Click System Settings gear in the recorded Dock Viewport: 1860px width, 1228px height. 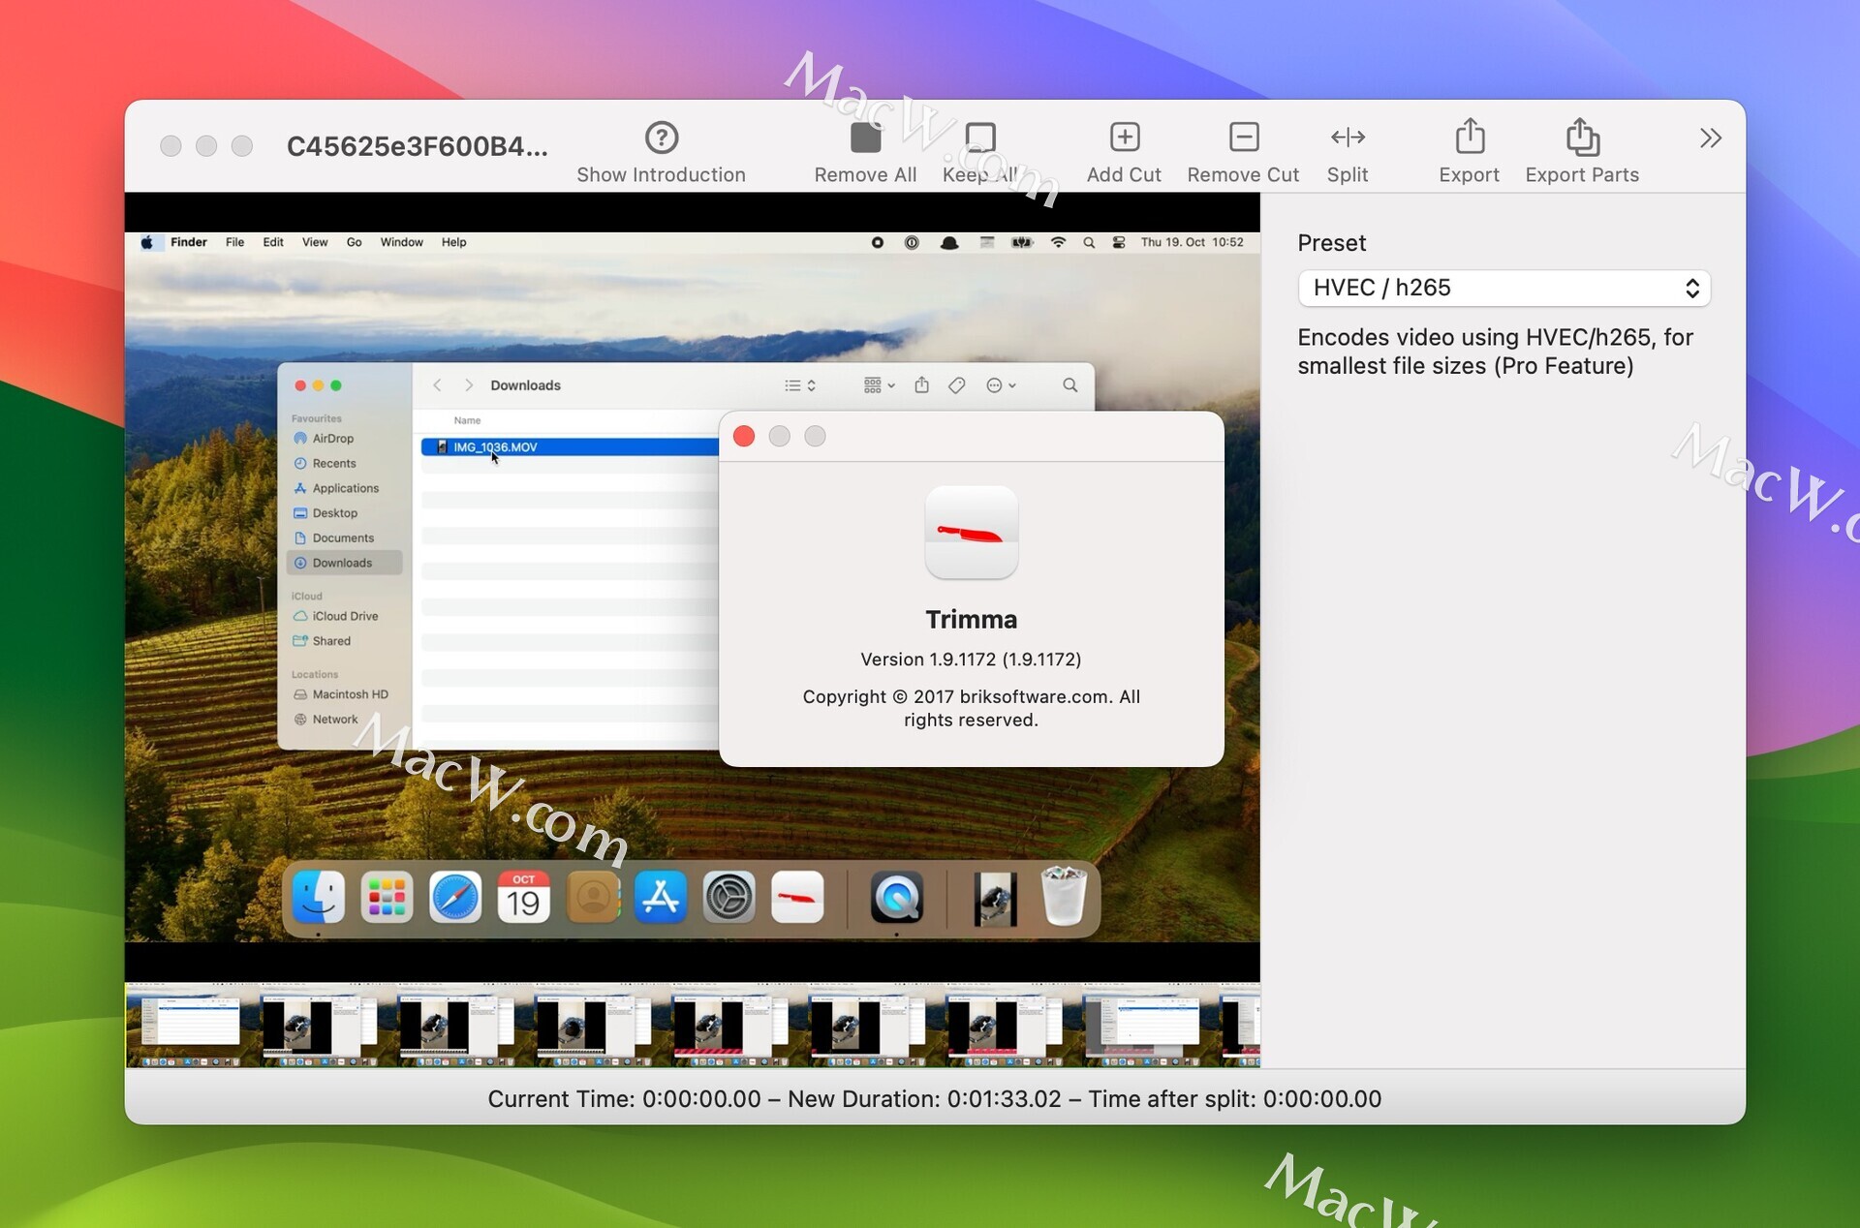[728, 897]
